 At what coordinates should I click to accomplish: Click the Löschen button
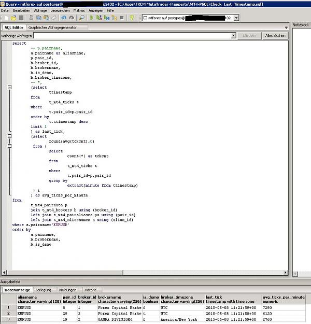pos(249,36)
